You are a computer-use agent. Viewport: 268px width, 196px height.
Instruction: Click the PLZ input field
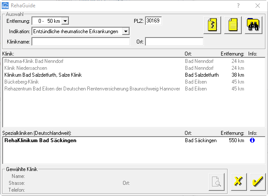tap(153, 21)
